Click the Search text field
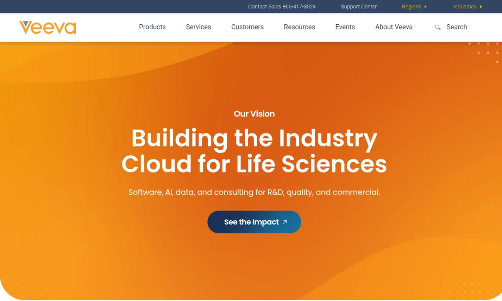This screenshot has height=301, width=502. tap(457, 27)
